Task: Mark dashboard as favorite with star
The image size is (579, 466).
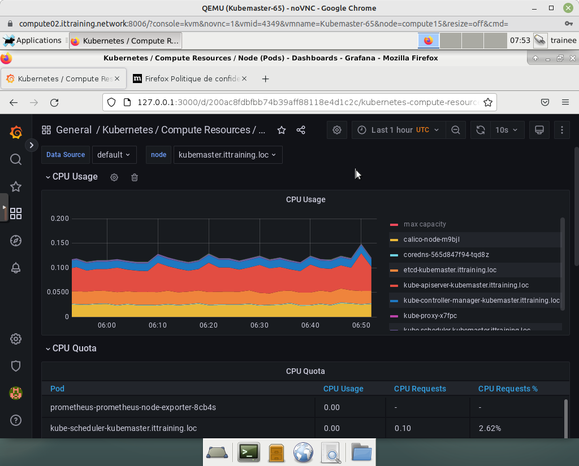Action: coord(282,130)
